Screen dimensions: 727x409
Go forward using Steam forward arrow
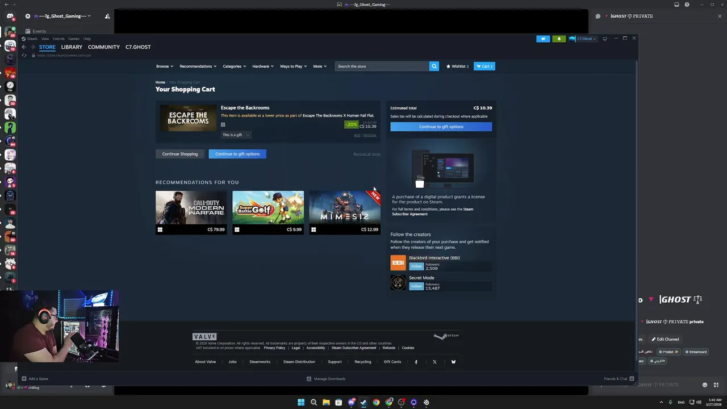point(32,47)
